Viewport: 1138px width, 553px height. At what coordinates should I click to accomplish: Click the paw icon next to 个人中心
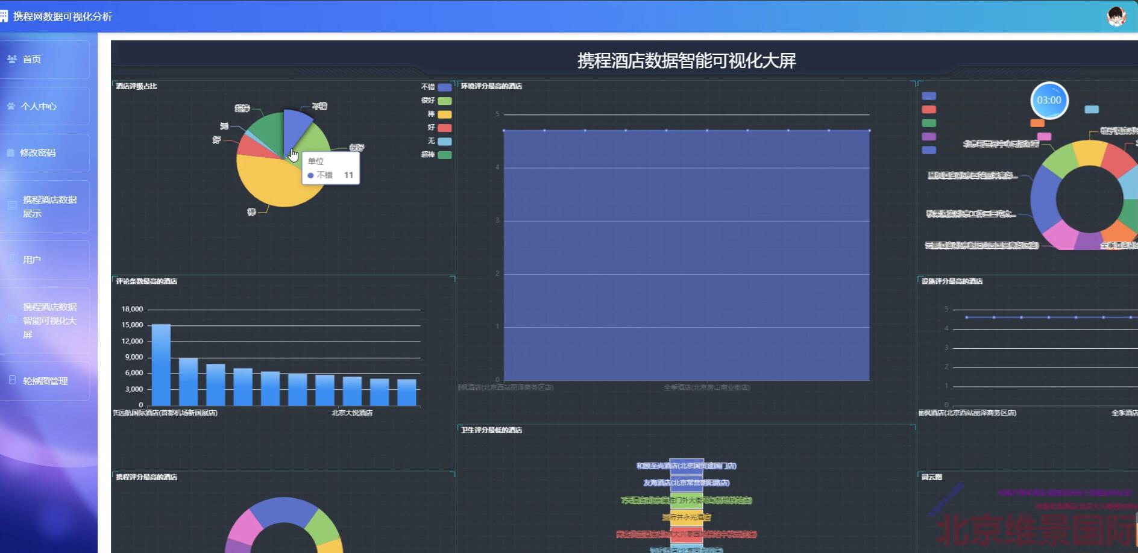(x=10, y=106)
